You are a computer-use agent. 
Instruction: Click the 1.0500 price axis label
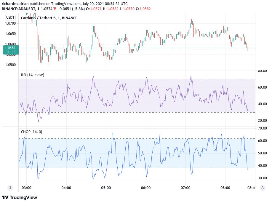pyautogui.click(x=10, y=65)
